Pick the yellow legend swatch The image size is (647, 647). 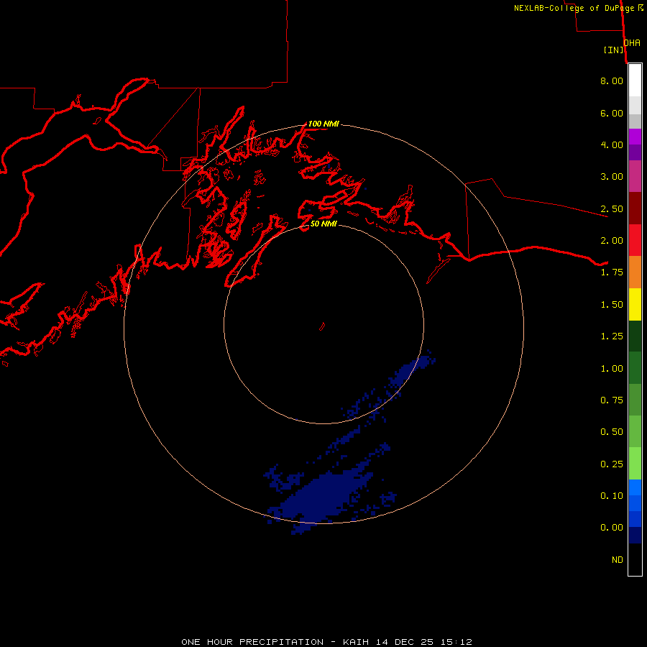point(635,304)
